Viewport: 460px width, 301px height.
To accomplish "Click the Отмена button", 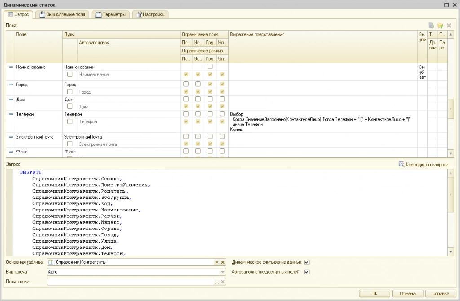I will pyautogui.click(x=407, y=293).
